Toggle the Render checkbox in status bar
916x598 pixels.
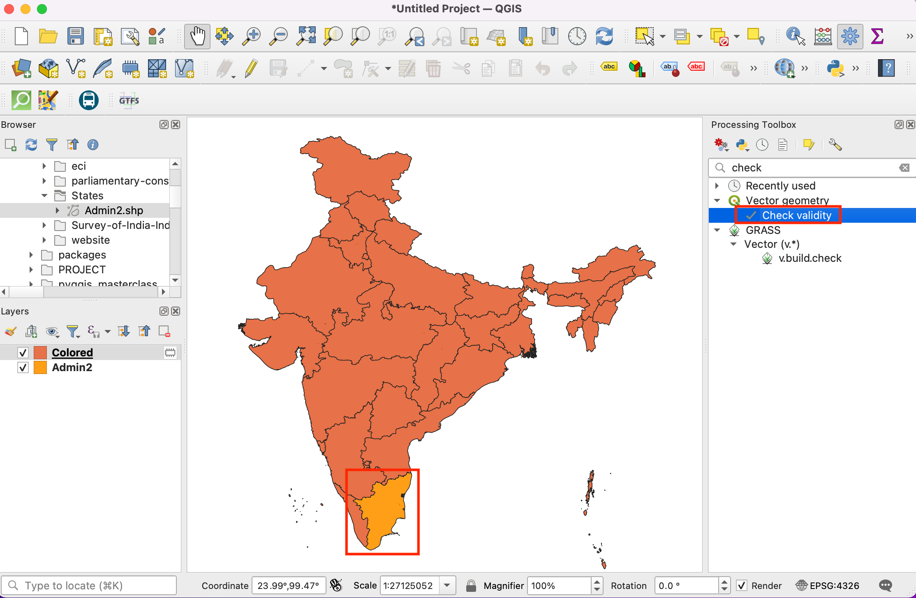[741, 585]
